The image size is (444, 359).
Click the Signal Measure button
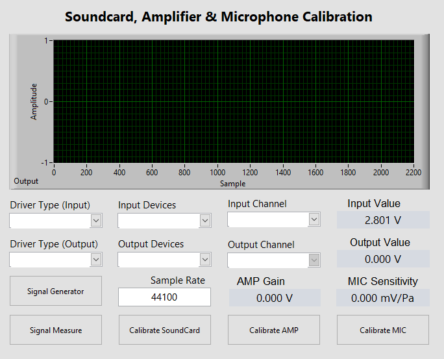click(x=56, y=330)
